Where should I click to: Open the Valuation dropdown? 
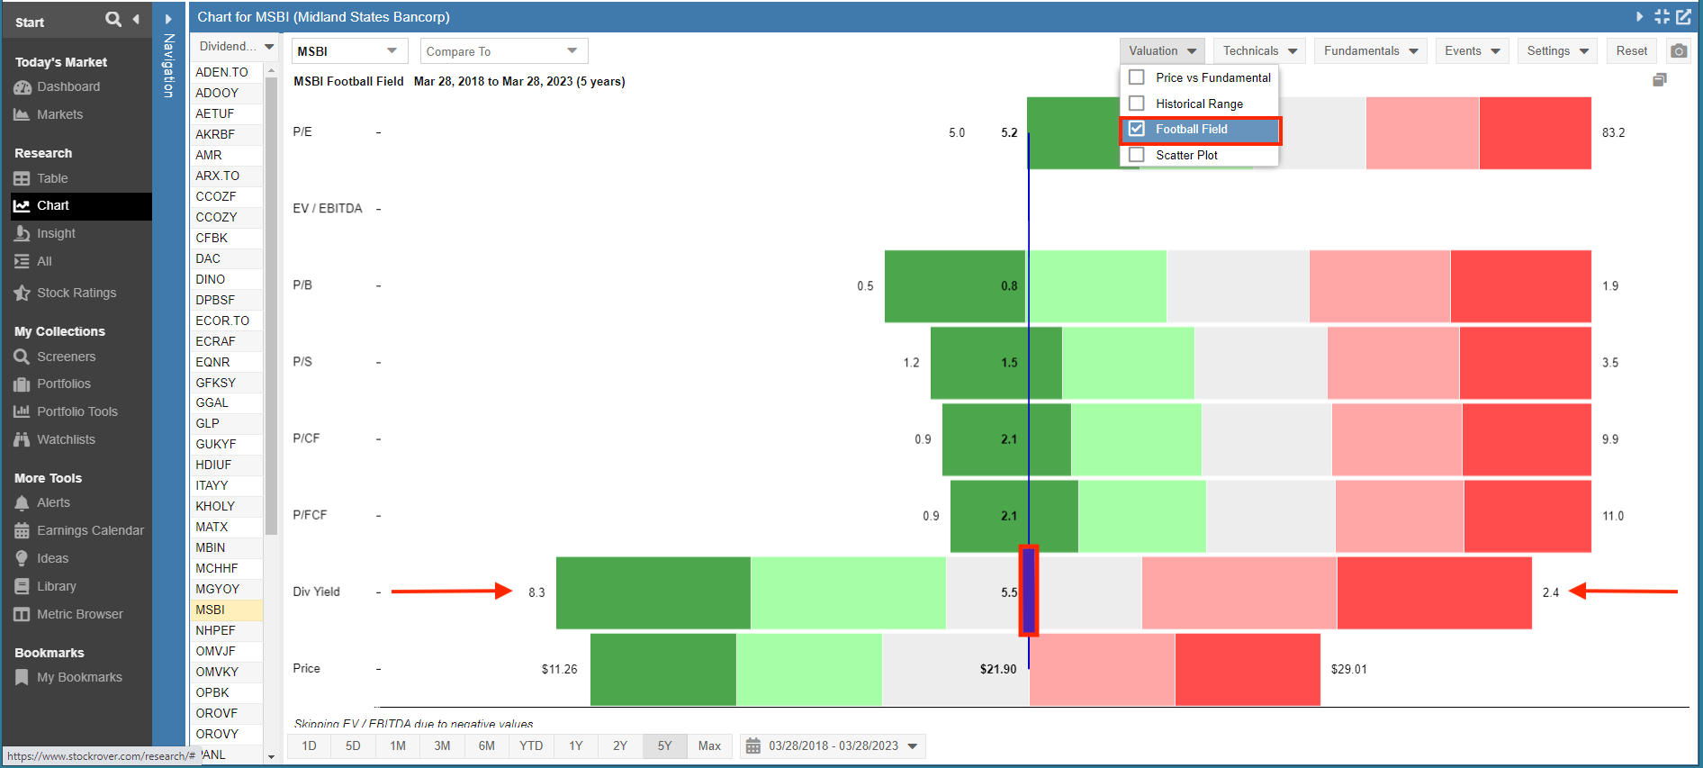pos(1162,51)
